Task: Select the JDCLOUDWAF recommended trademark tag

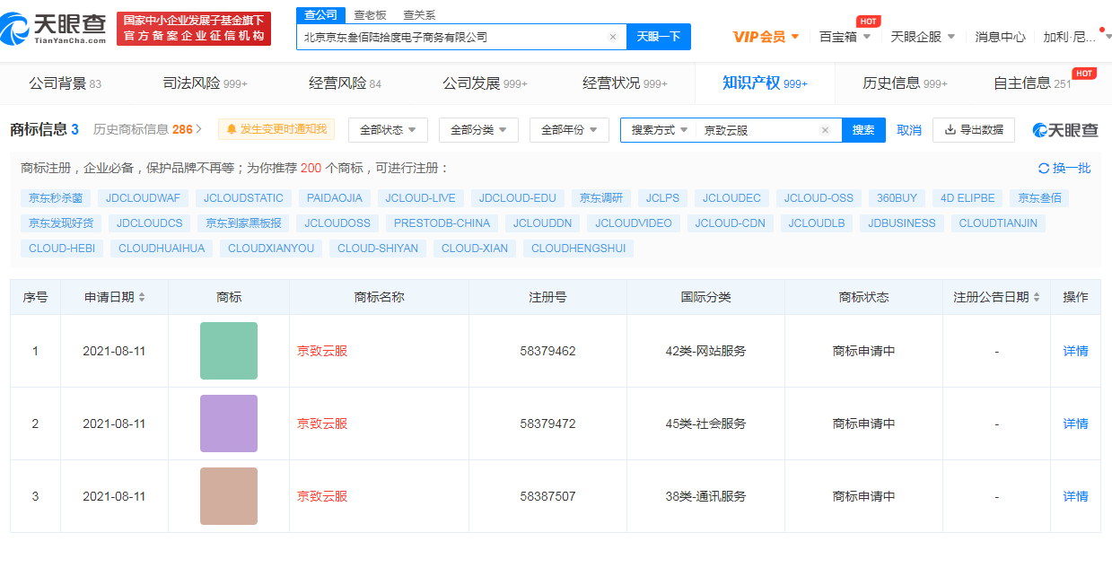Action: click(x=143, y=198)
